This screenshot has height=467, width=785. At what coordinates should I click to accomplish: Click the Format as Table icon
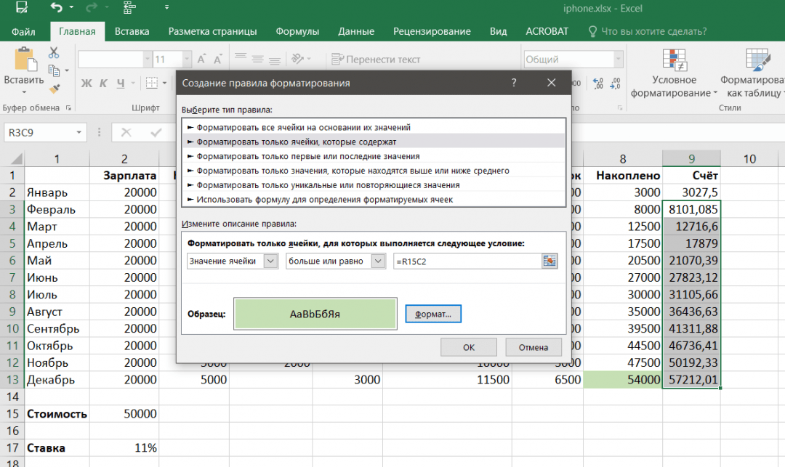758,60
